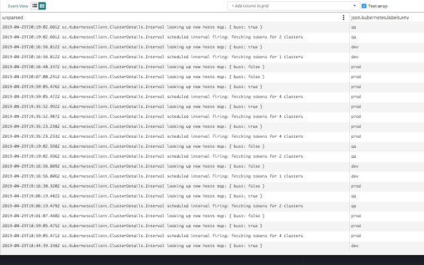Select log row timestamped 2019-04-29T18:59:05.475Z
Screen dimensions: 424x265
[212, 226]
